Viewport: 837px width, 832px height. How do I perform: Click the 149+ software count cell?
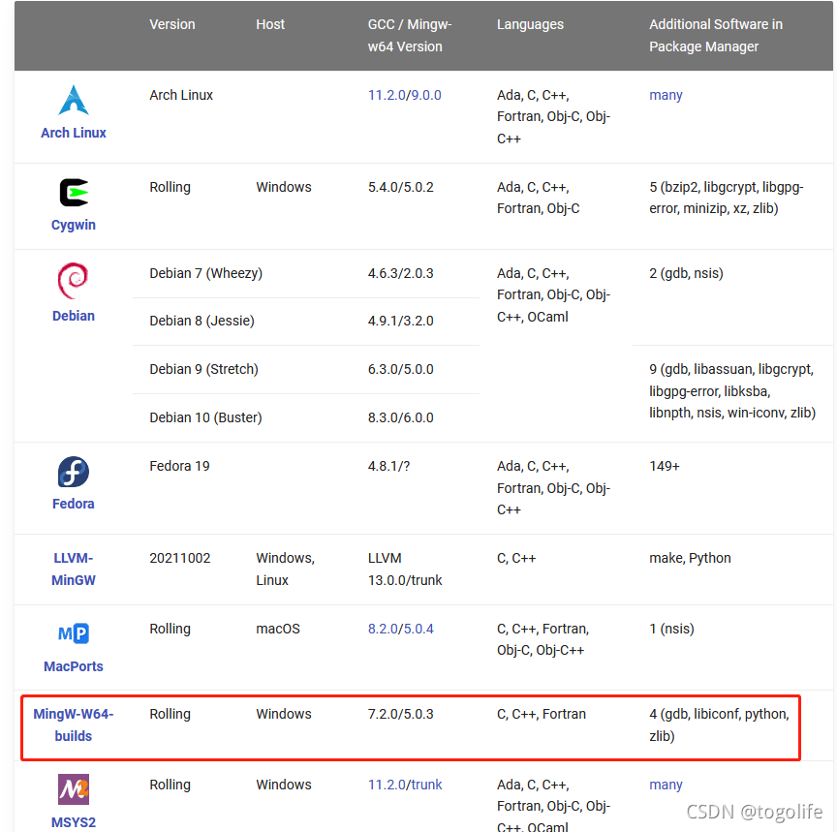click(x=664, y=466)
